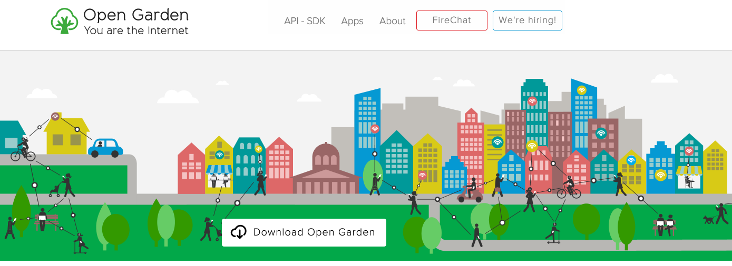Go to the Apps menu item
Viewport: 732px width, 266px height.
coord(352,21)
